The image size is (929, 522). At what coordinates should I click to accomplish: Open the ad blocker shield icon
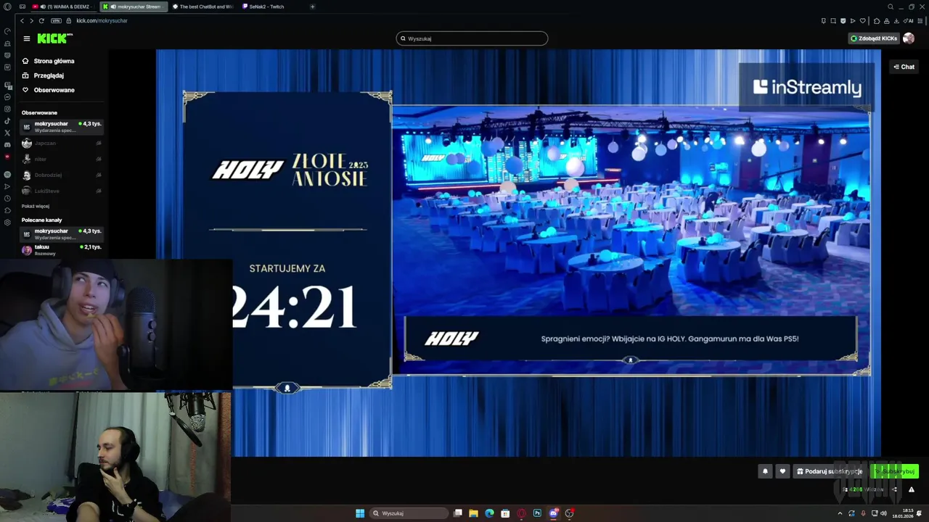point(843,20)
